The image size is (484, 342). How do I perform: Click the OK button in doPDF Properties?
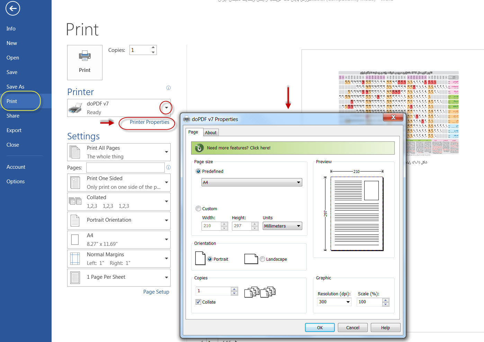click(x=320, y=327)
